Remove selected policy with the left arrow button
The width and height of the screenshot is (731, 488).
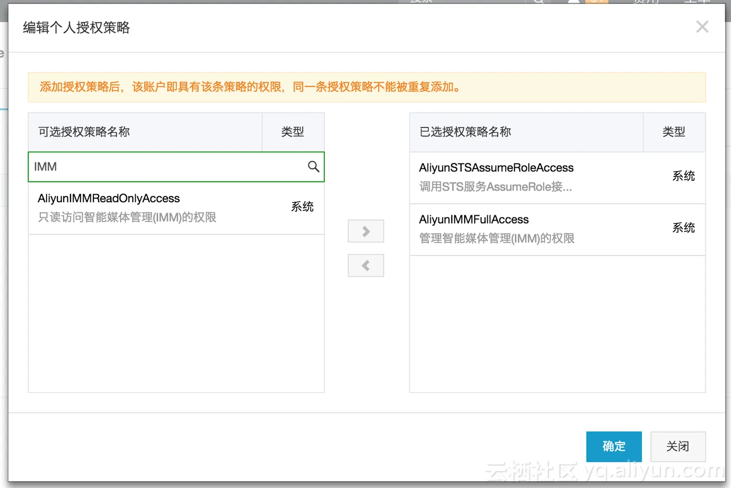click(x=366, y=265)
